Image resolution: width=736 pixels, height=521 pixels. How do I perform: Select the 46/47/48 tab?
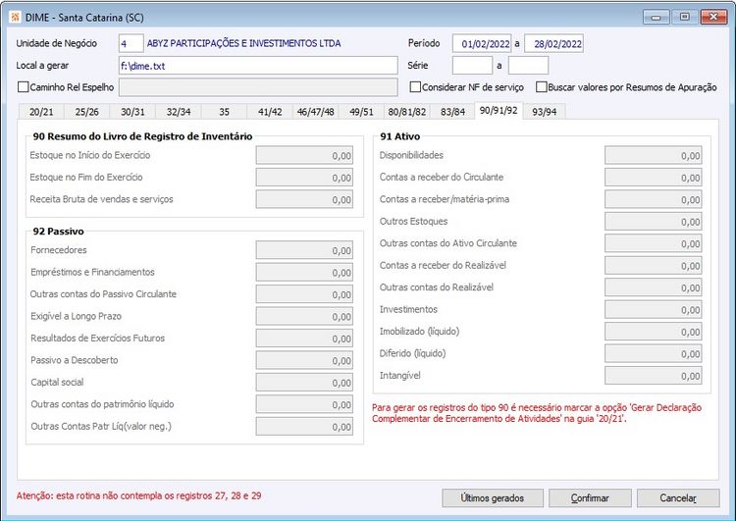(315, 112)
